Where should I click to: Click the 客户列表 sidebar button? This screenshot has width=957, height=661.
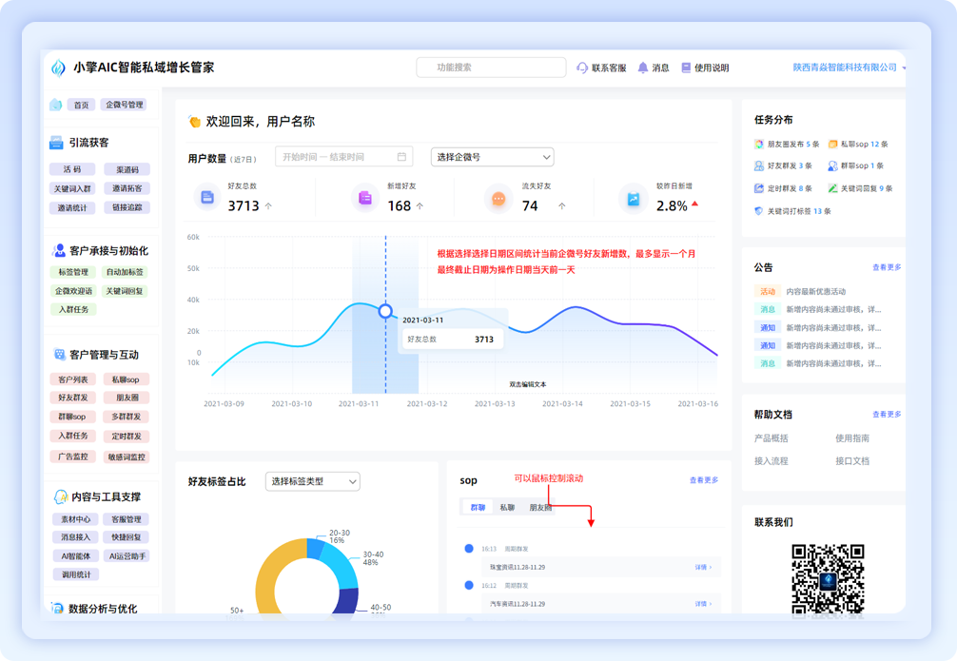click(x=73, y=379)
